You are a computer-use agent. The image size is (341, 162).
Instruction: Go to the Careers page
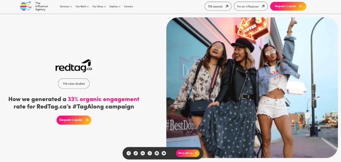129,7
